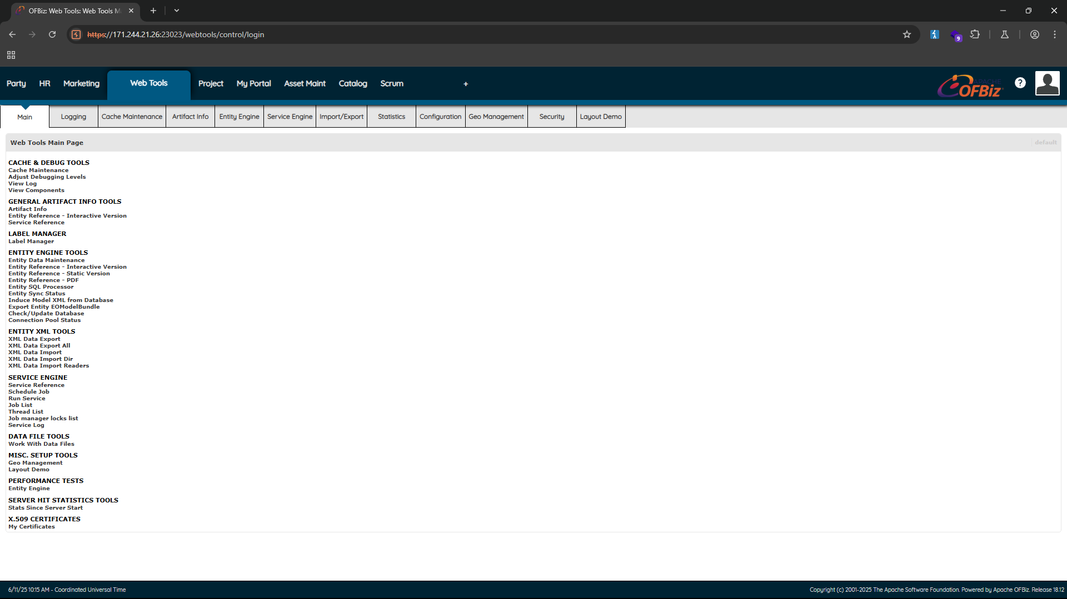
Task: Reload the page using refresh icon
Action: (x=52, y=34)
